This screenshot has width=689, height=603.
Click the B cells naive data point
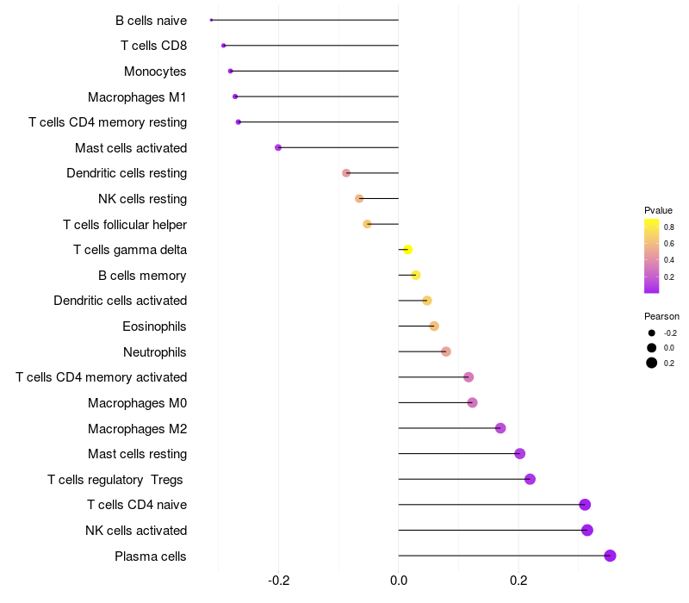tap(211, 20)
